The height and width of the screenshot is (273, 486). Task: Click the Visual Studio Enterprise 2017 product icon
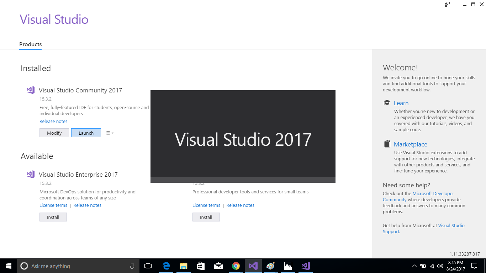pyautogui.click(x=31, y=174)
